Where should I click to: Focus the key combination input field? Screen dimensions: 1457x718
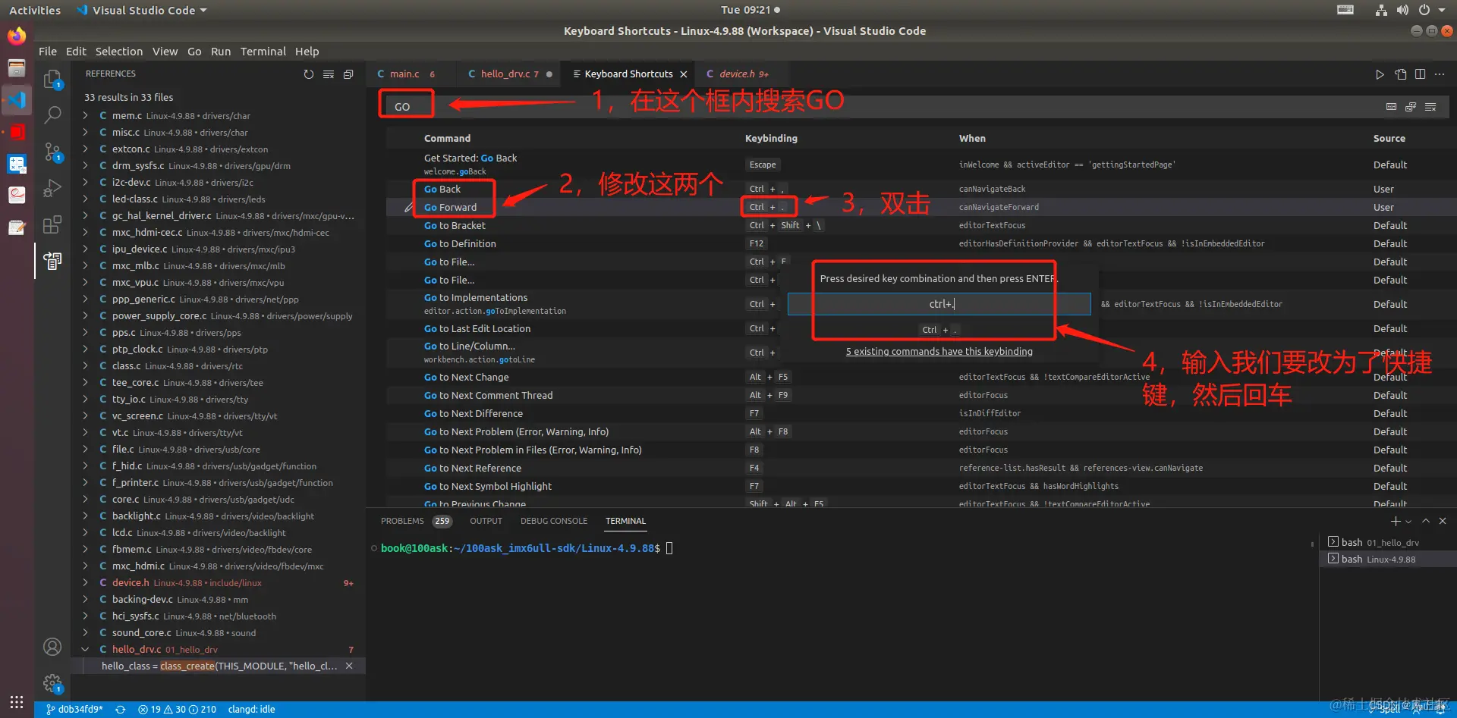pyautogui.click(x=939, y=304)
